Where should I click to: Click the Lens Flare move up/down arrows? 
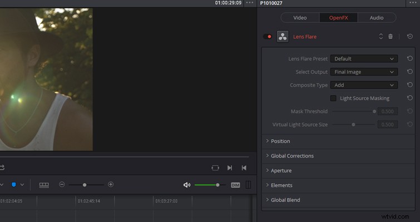(381, 37)
